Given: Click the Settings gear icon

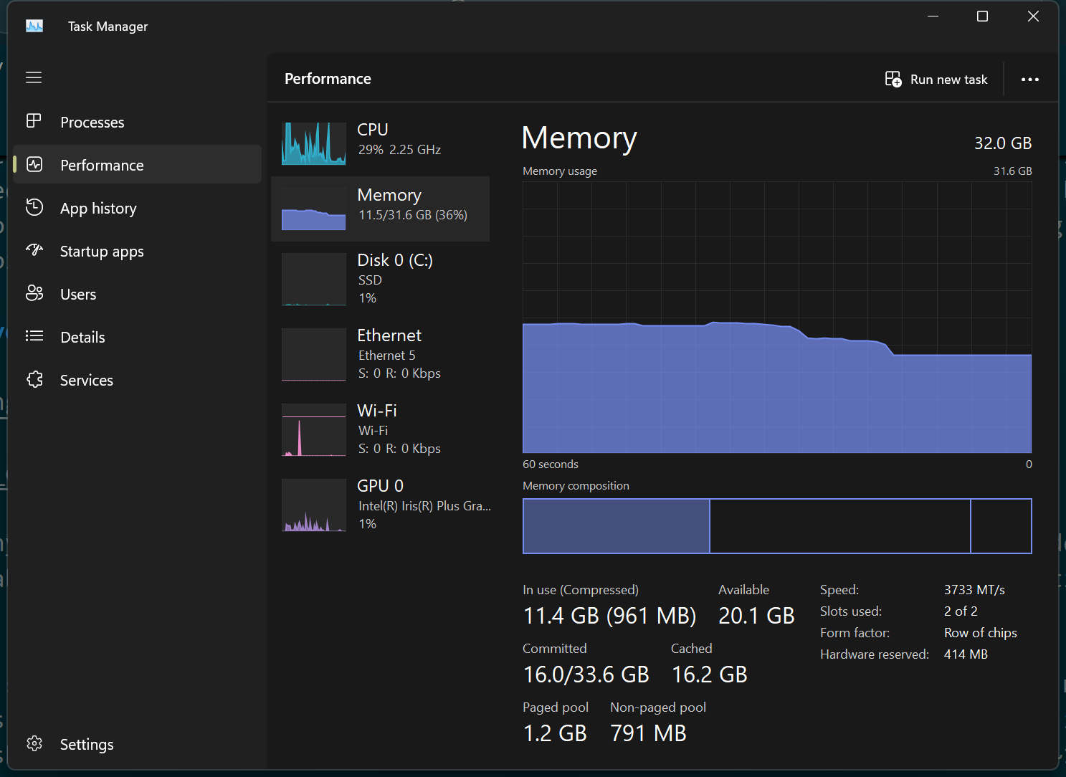Looking at the screenshot, I should 34,743.
